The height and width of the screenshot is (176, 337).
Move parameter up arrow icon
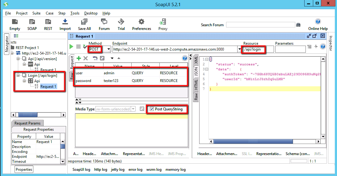[x=119, y=58]
